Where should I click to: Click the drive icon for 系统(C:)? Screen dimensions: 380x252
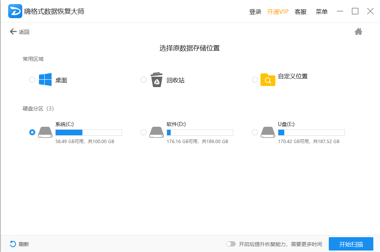tap(45, 132)
